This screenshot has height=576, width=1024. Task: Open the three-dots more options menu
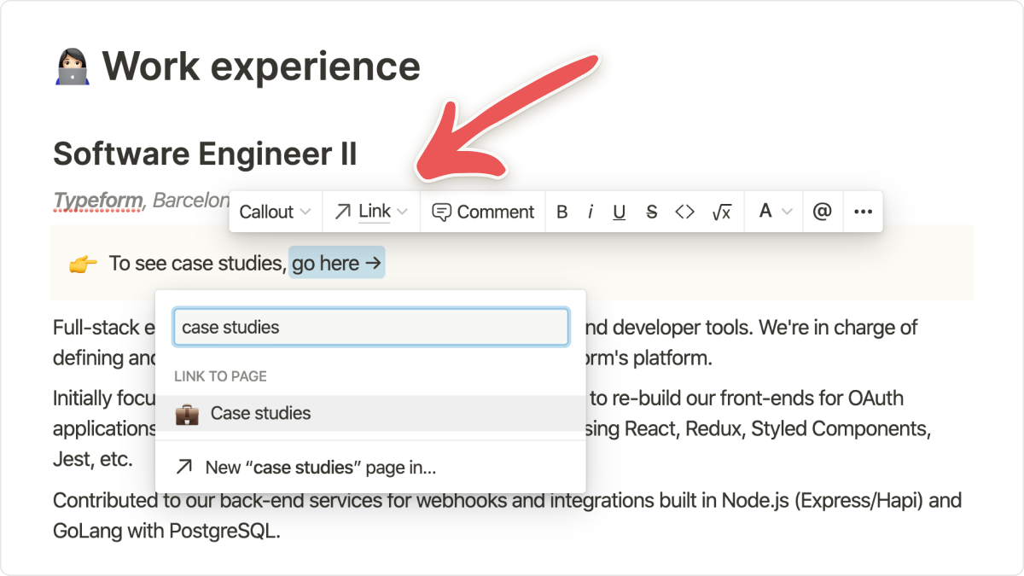(863, 212)
